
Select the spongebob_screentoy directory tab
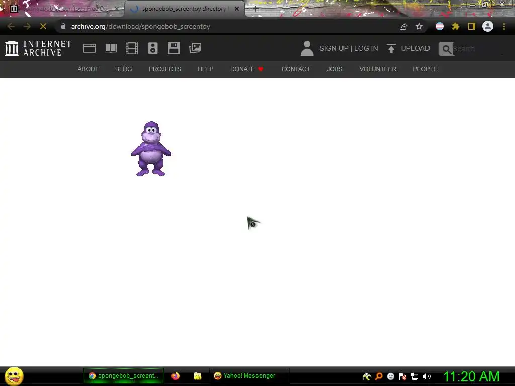pyautogui.click(x=184, y=9)
